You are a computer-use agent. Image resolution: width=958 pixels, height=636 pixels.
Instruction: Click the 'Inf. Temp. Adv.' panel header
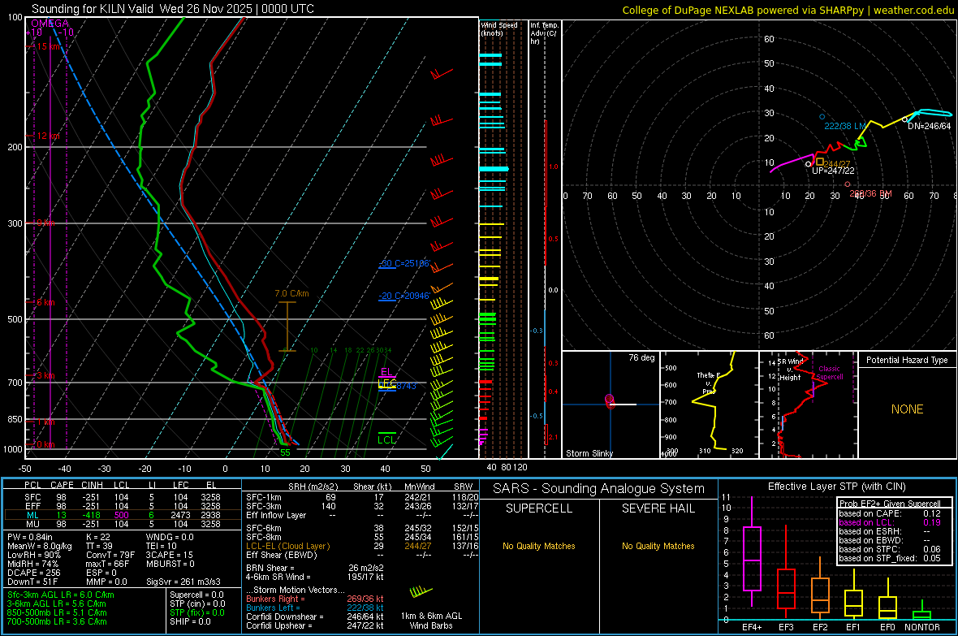pos(544,33)
